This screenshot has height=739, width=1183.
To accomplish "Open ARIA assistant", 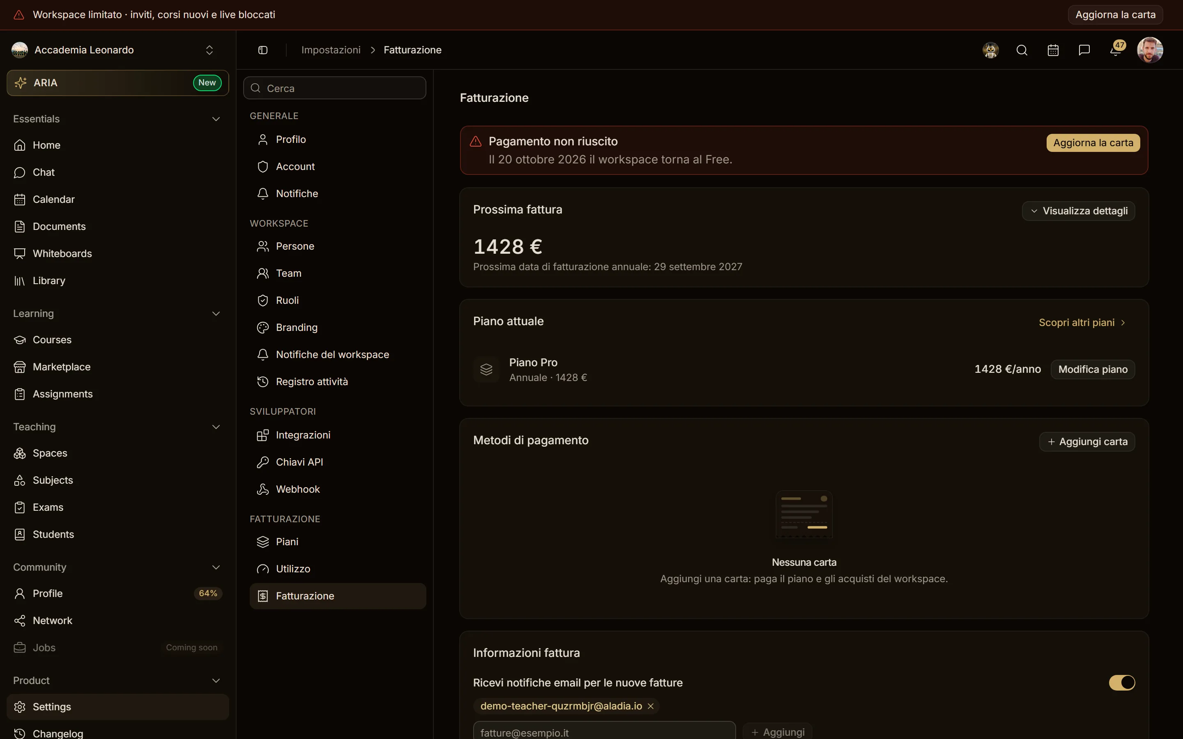I will tap(118, 83).
